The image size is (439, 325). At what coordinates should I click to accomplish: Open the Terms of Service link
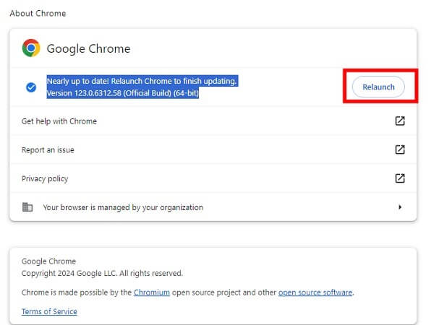[x=49, y=311]
